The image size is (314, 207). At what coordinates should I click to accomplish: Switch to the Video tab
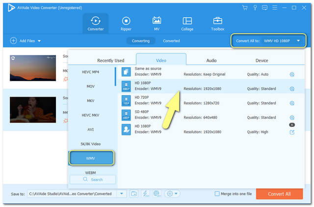pos(161,60)
